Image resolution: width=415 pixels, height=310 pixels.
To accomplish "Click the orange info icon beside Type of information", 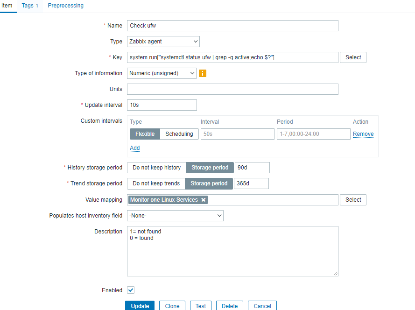I will (202, 73).
